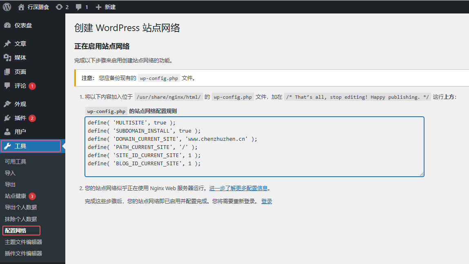Click the 仪表盘 dashboard icon
This screenshot has width=469, height=264.
point(7,25)
